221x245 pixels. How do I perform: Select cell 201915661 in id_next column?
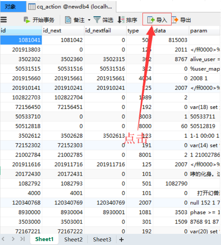[63, 78]
